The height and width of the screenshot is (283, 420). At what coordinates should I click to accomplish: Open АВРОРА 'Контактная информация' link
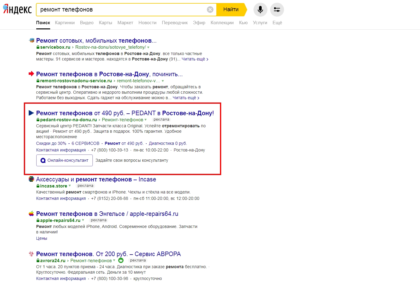(x=61, y=278)
